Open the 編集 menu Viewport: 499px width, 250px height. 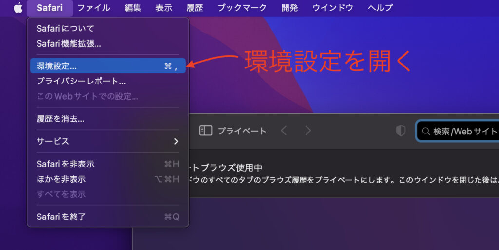133,8
